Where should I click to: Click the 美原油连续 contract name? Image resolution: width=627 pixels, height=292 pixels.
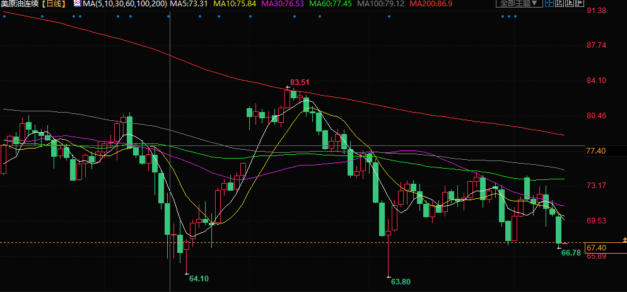(19, 4)
